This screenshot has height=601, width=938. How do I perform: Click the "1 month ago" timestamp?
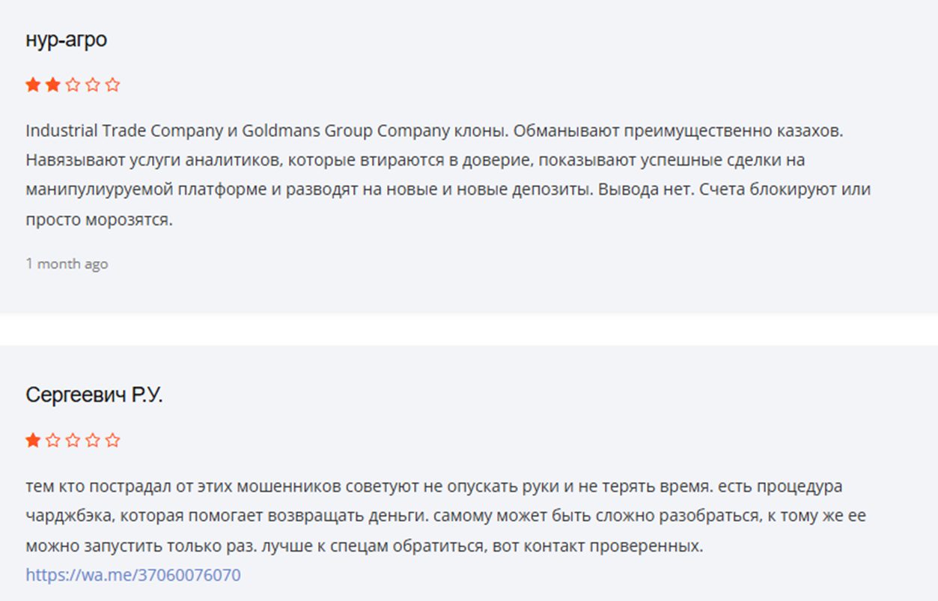point(67,264)
